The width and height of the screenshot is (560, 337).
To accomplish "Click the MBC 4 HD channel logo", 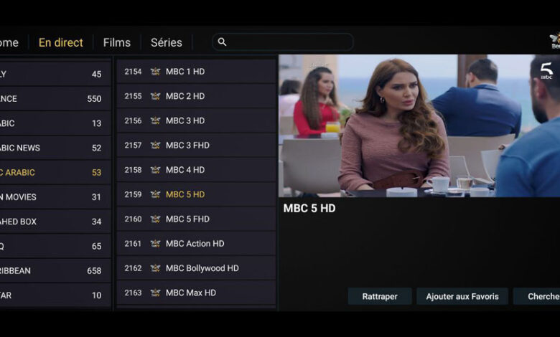I will (155, 170).
